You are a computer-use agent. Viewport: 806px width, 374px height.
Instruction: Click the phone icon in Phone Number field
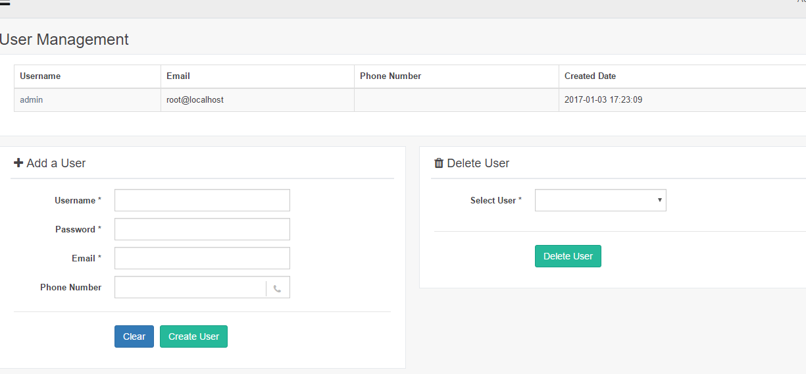click(x=278, y=288)
